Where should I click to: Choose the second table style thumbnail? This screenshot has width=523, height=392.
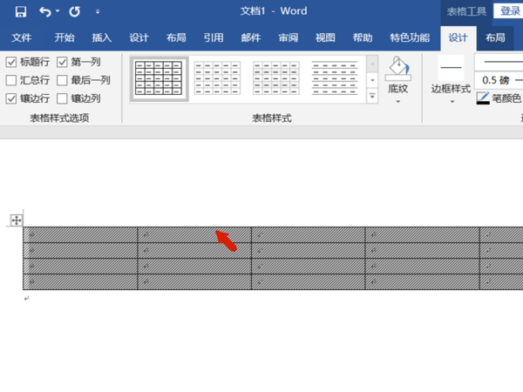pyautogui.click(x=217, y=78)
